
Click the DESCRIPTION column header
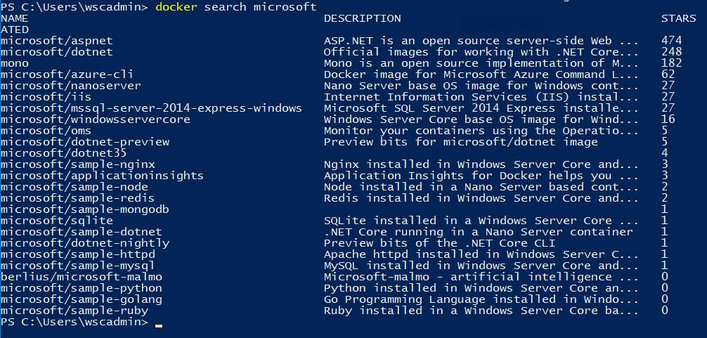click(x=362, y=18)
